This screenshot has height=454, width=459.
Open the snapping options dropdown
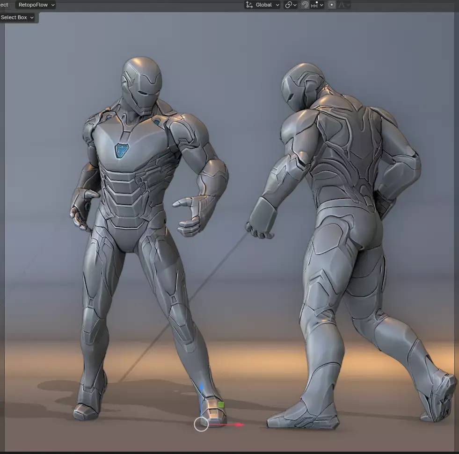(x=317, y=5)
